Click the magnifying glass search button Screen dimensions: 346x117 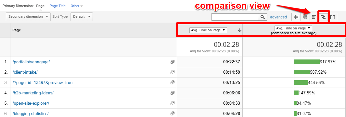(x=263, y=17)
